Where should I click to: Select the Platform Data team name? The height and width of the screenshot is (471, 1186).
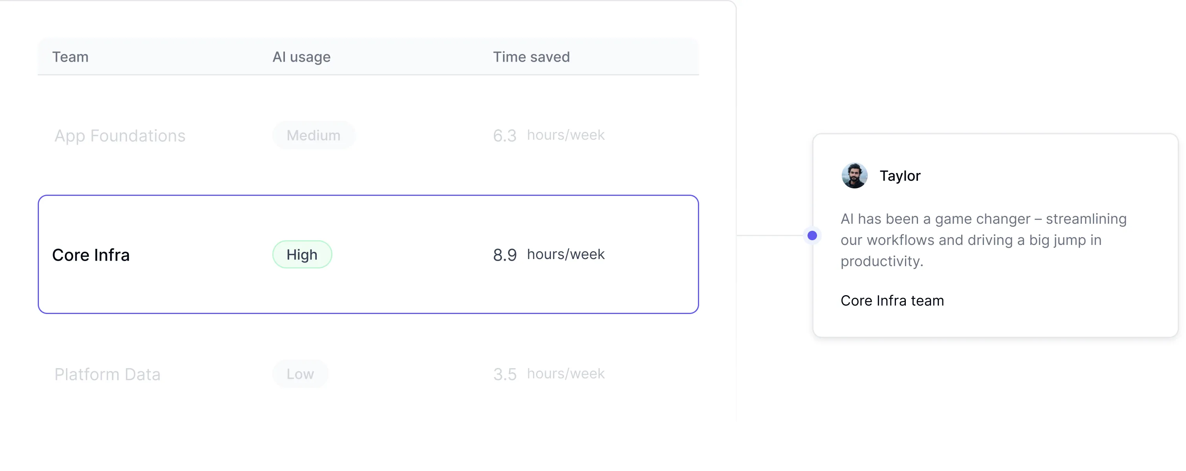point(107,374)
